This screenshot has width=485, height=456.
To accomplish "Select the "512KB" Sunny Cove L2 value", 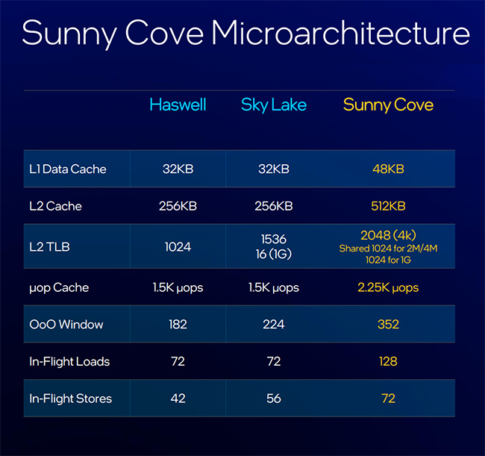I will (x=388, y=206).
